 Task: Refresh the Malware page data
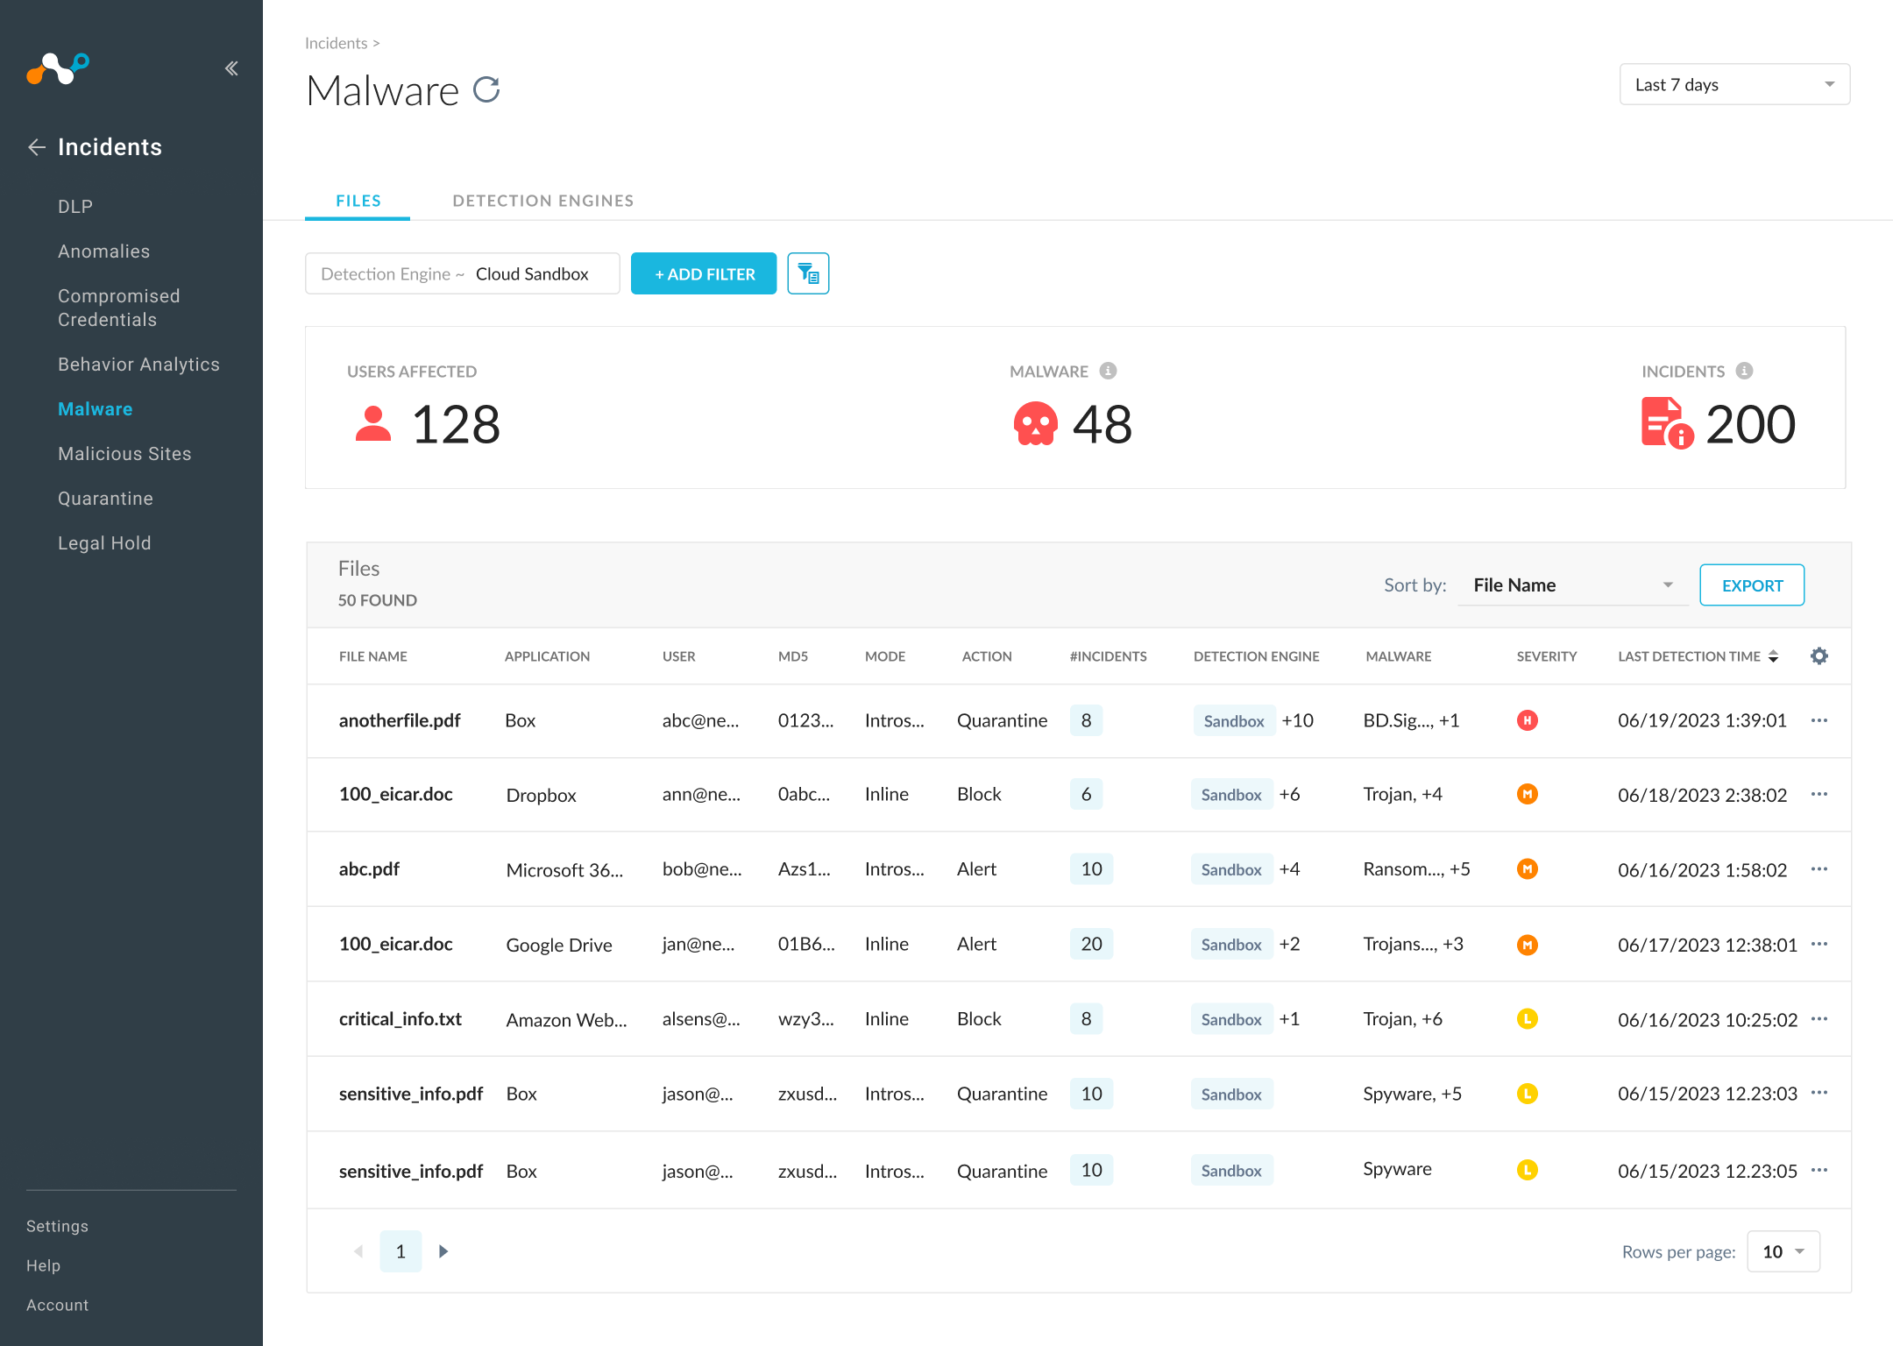pyautogui.click(x=487, y=89)
